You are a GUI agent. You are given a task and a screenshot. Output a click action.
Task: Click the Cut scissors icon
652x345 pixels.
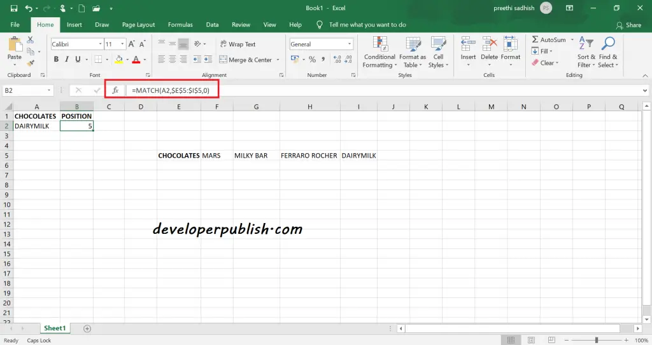tap(30, 40)
